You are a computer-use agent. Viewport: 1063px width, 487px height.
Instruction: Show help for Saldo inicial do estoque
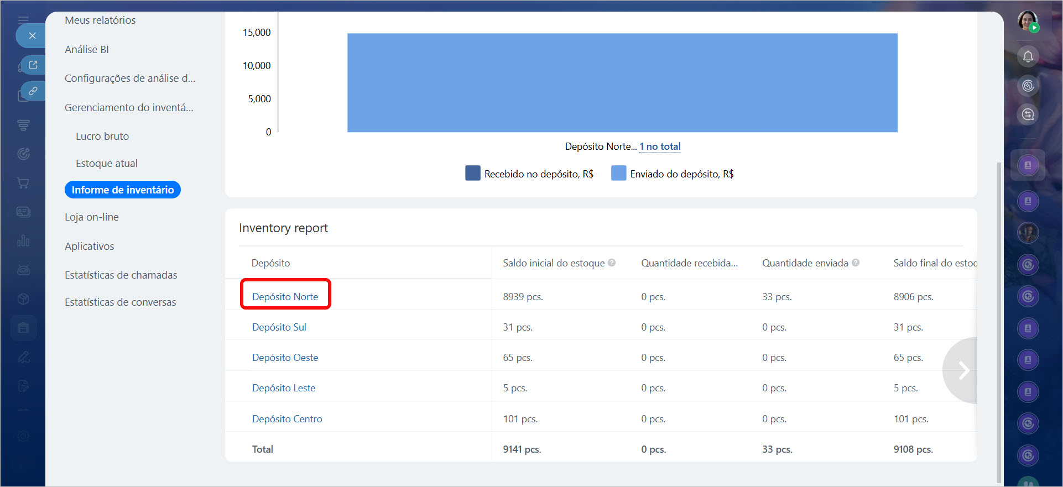coord(612,263)
